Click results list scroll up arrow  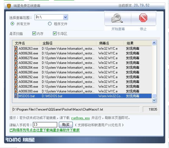(154, 43)
